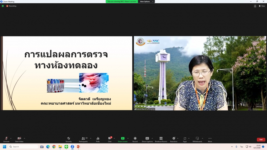Click the Windows taskbar Search box
Screen dimensions: 267x150
tap(23, 147)
